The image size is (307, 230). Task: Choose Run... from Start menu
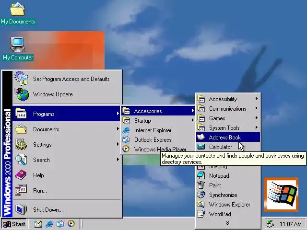(66, 191)
